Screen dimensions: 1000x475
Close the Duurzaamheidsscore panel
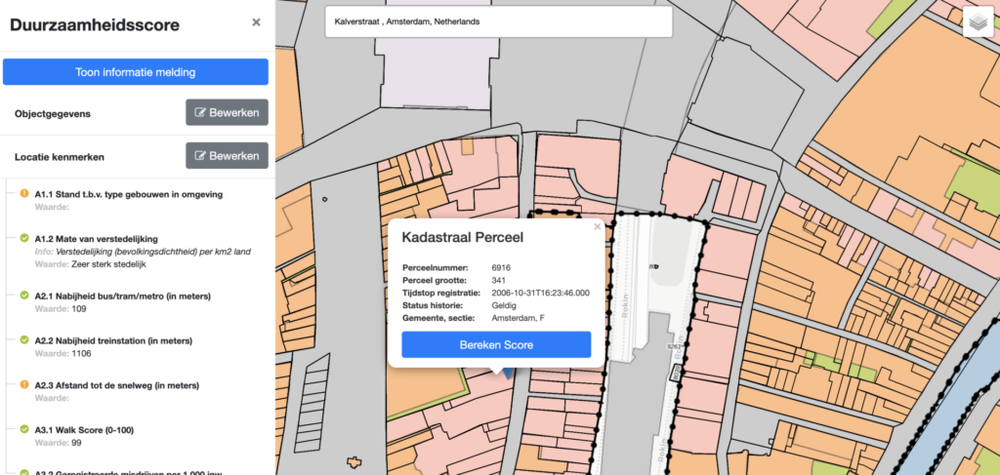pyautogui.click(x=256, y=21)
